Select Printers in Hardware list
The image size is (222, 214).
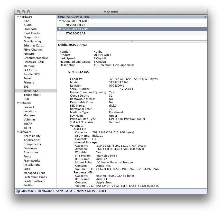pyautogui.click(x=29, y=82)
